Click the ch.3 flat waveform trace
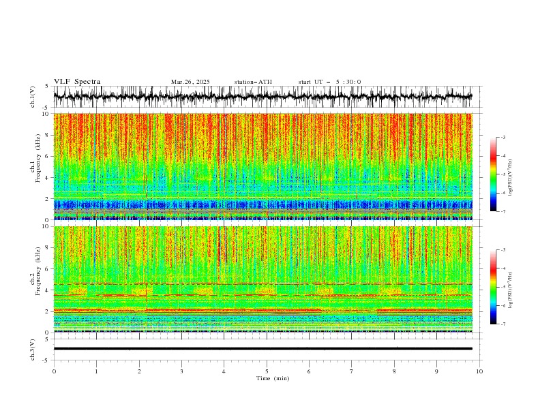The image size is (540, 417). pyautogui.click(x=262, y=349)
